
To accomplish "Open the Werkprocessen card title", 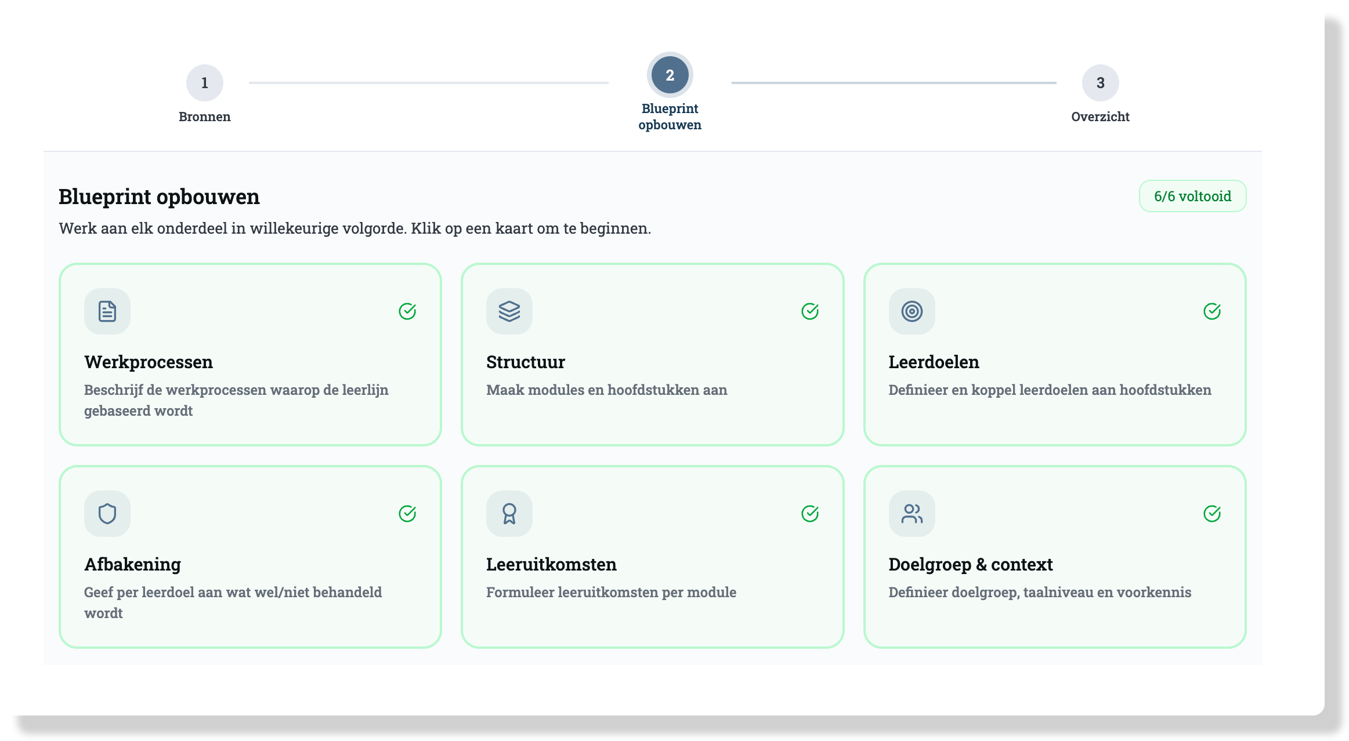I will (149, 362).
